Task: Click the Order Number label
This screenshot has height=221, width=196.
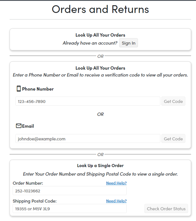Action: click(28, 183)
